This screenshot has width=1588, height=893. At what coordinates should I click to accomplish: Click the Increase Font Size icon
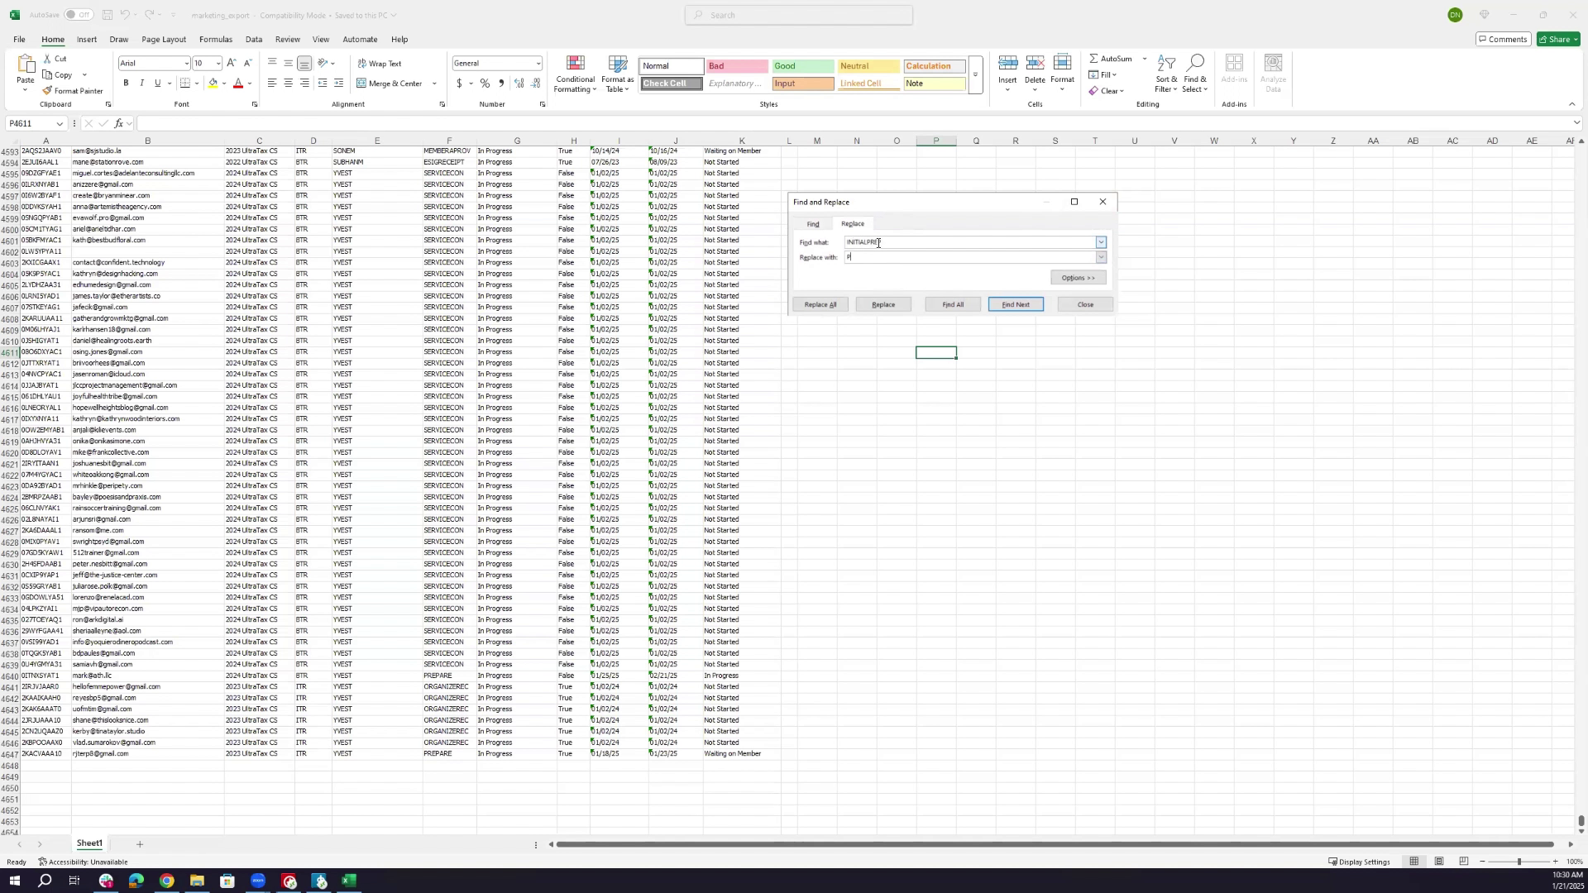pyautogui.click(x=232, y=64)
